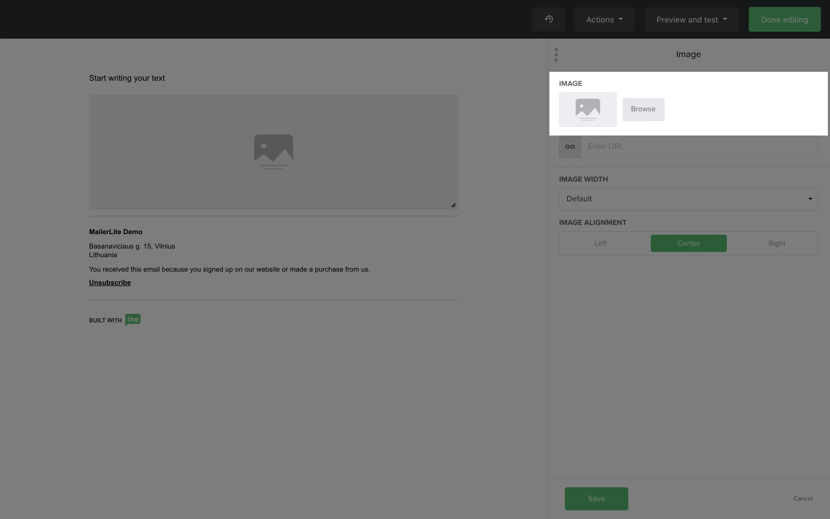This screenshot has height=519, width=830.
Task: Select Center image alignment
Action: point(688,243)
